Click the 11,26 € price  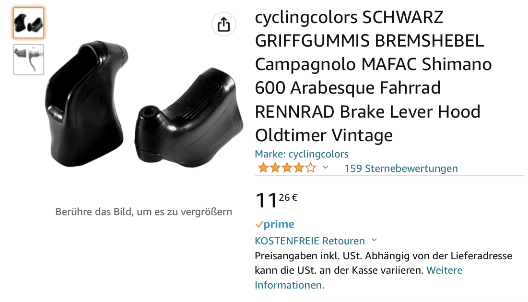276,200
